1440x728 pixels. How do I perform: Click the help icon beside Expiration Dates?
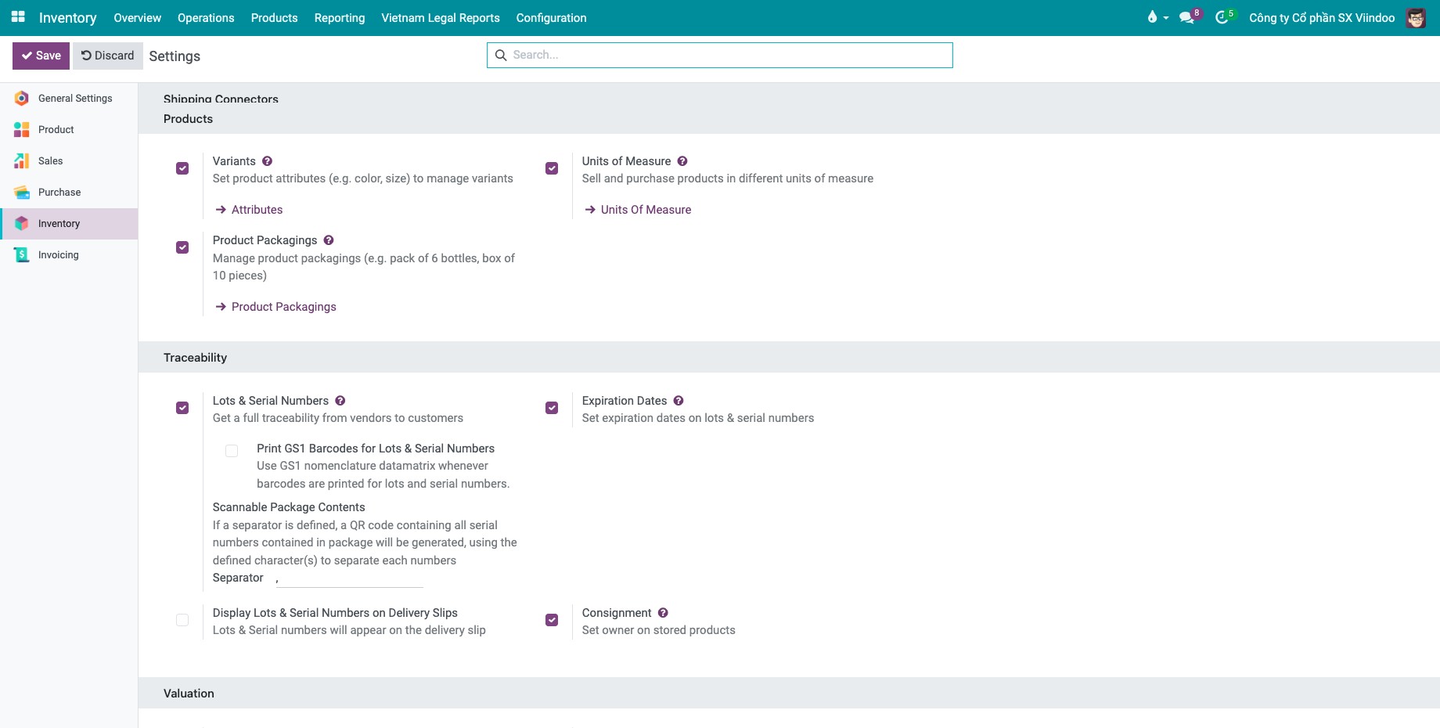click(679, 401)
